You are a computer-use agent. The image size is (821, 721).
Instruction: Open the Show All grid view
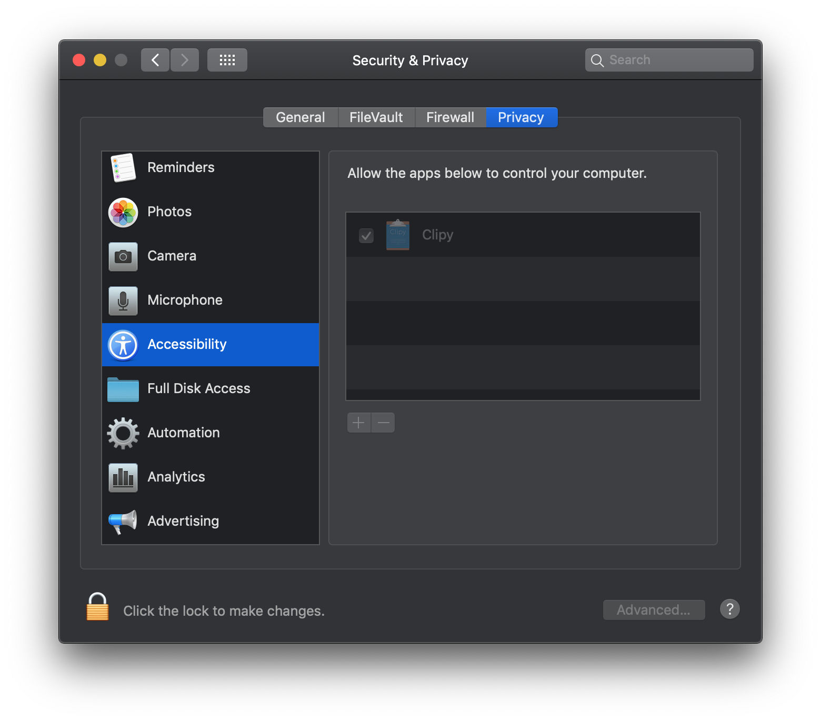click(227, 59)
